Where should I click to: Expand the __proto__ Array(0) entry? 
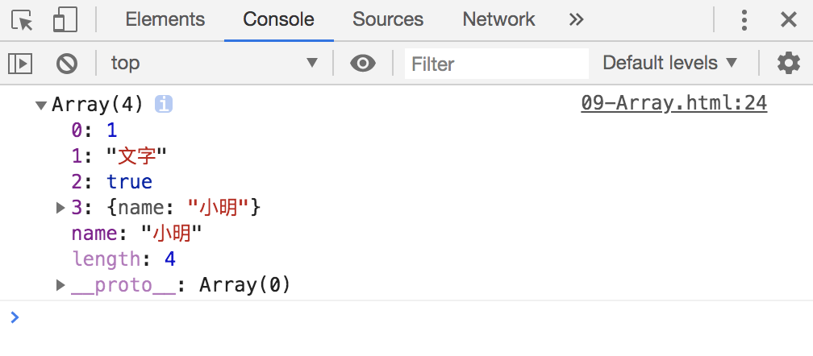click(x=60, y=285)
